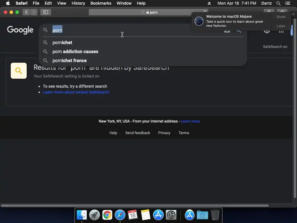Viewport: 297px width, 223px height.
Task: Open the Apple menu
Action: click(8, 3)
